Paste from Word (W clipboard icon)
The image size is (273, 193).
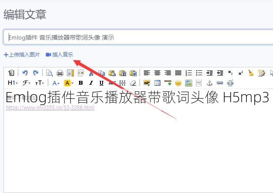pyautogui.click(x=133, y=73)
